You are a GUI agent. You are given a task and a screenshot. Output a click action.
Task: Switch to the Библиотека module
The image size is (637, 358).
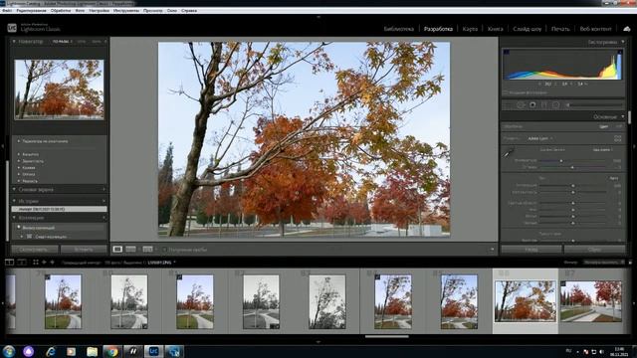(398, 29)
